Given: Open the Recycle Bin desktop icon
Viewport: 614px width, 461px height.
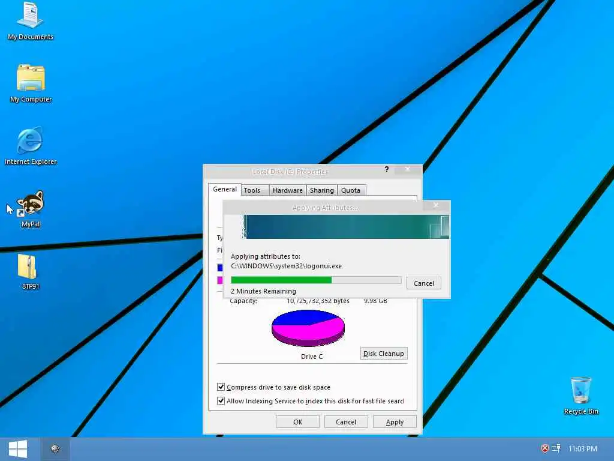Looking at the screenshot, I should coord(580,395).
